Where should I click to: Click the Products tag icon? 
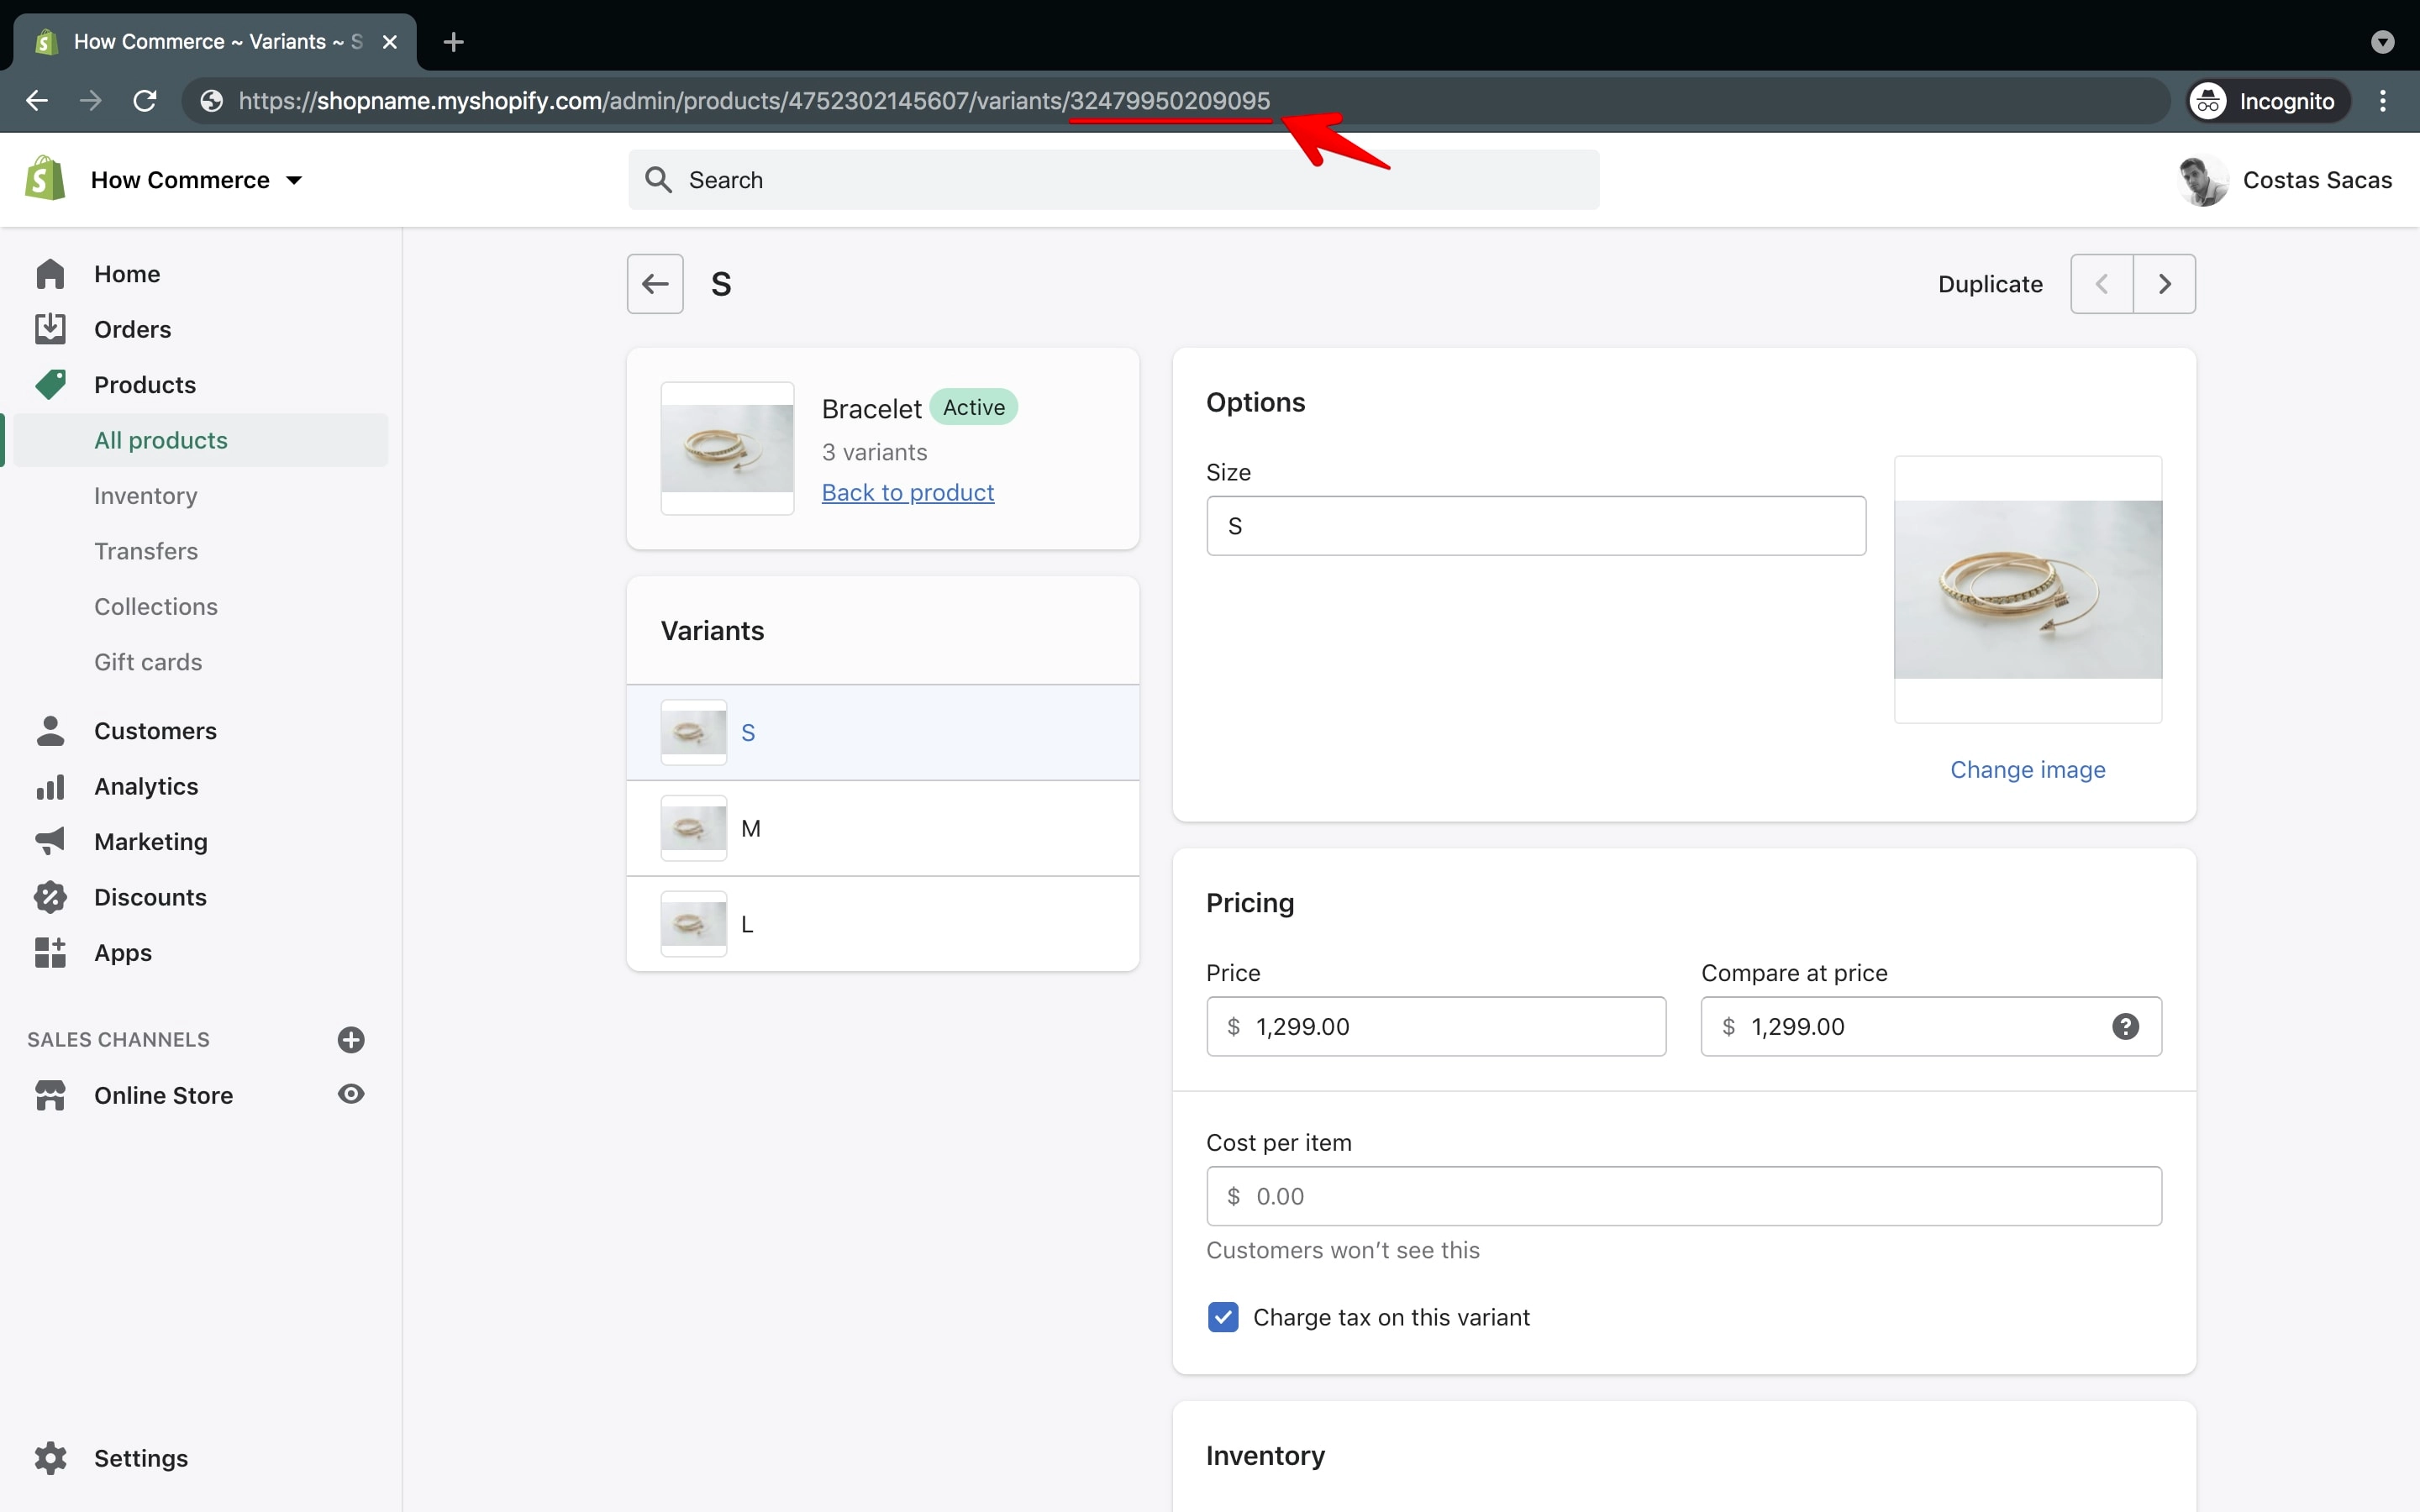point(50,385)
